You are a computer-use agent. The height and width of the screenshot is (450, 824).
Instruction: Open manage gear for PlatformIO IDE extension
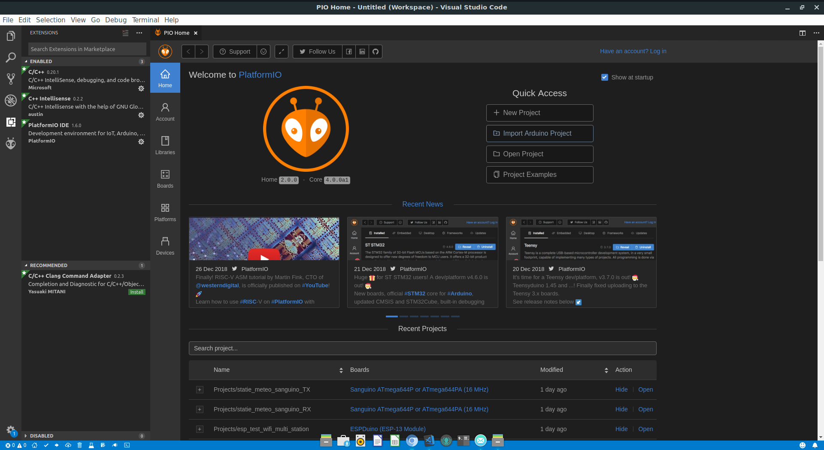(141, 142)
